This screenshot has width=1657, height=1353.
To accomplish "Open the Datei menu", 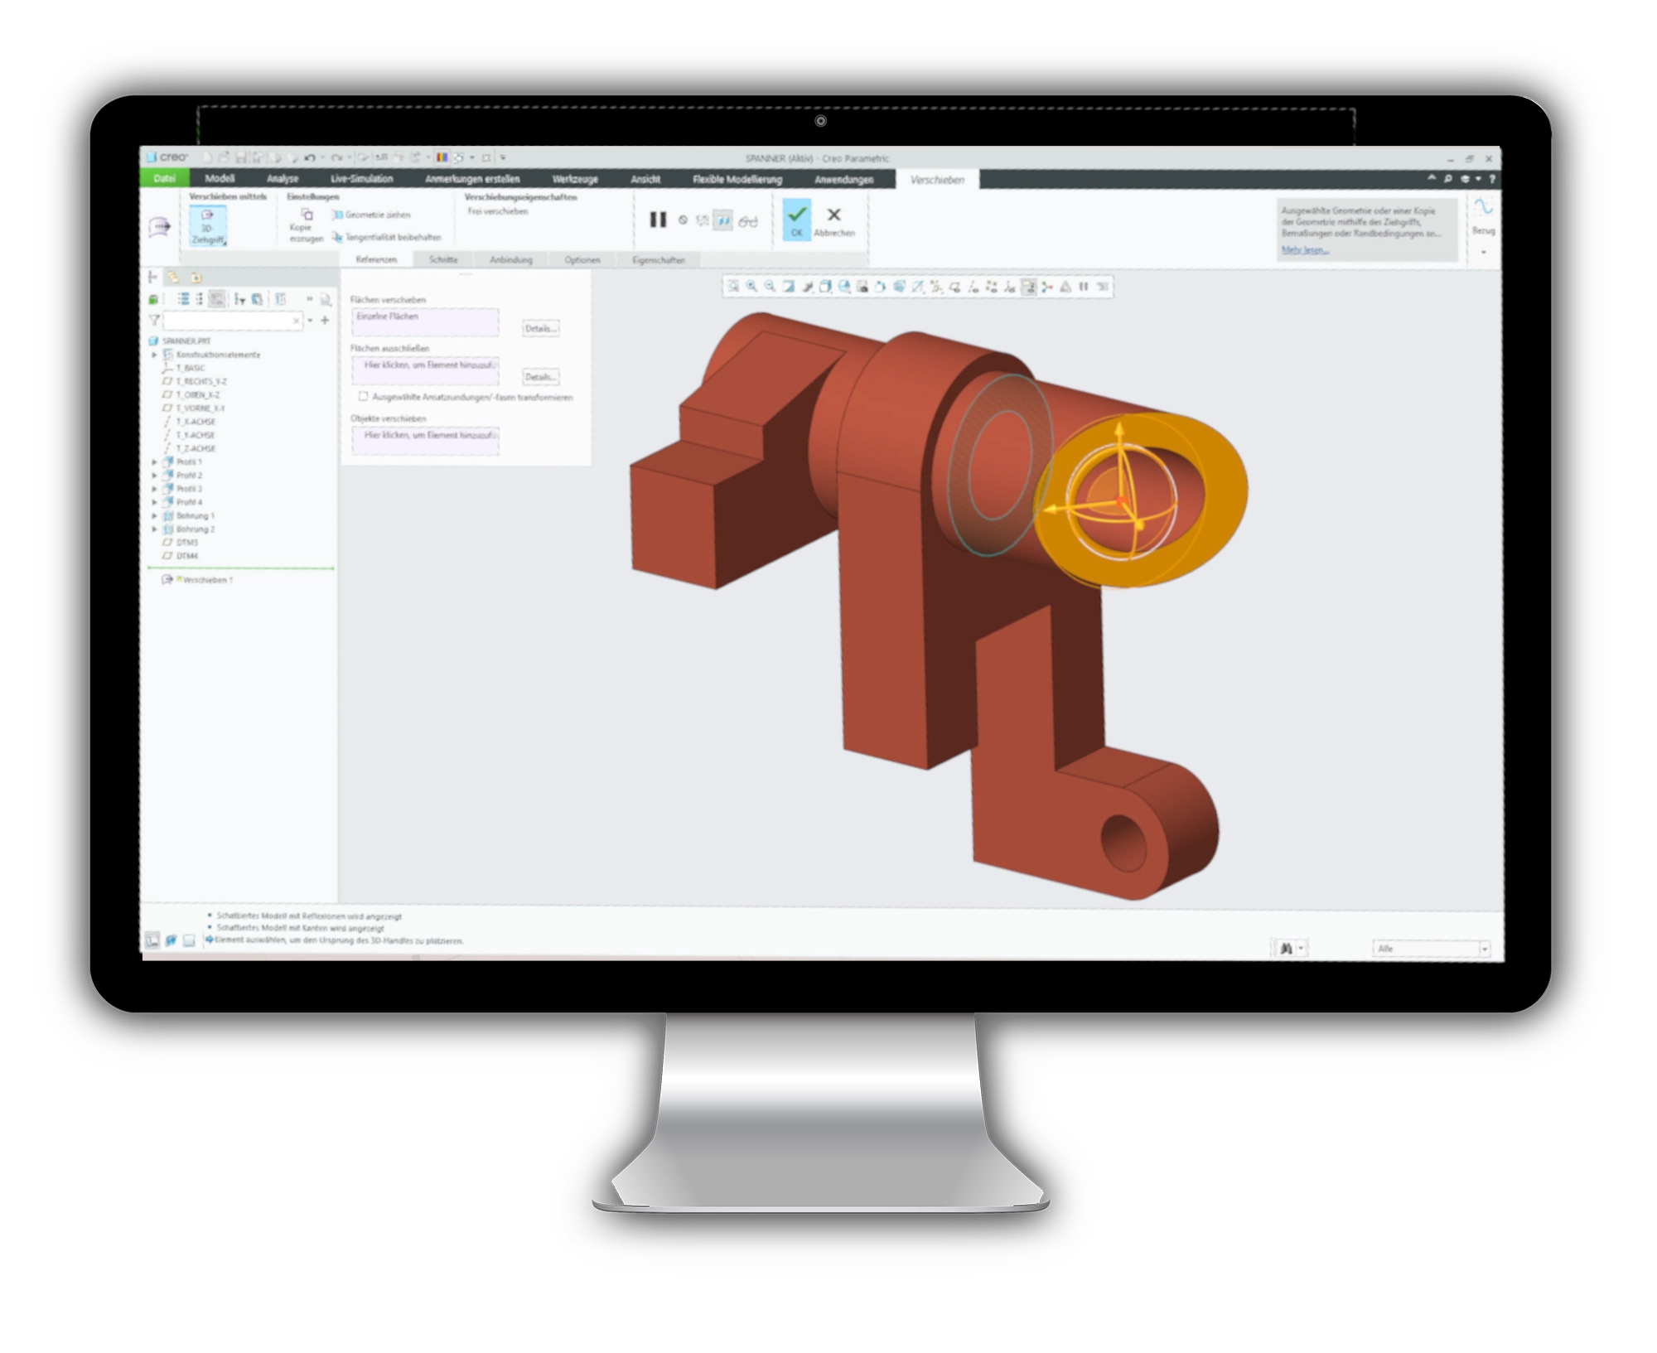I will (x=165, y=178).
